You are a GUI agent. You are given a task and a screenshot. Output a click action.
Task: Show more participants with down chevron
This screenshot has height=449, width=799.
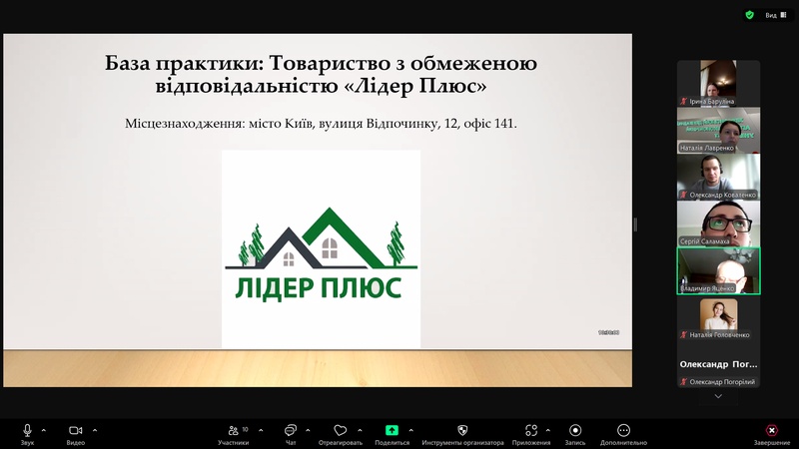click(718, 396)
